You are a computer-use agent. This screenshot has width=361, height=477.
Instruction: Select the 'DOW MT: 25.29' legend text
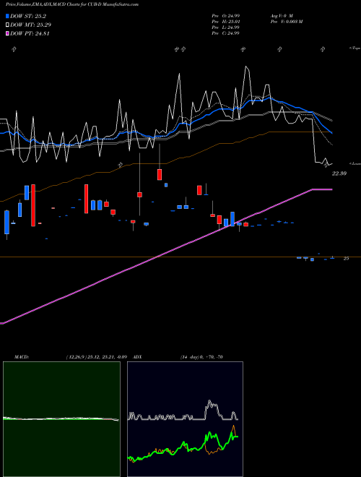click(x=30, y=25)
